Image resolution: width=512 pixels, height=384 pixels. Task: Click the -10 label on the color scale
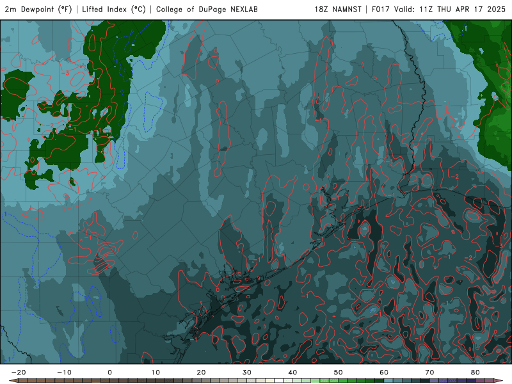click(x=64, y=372)
